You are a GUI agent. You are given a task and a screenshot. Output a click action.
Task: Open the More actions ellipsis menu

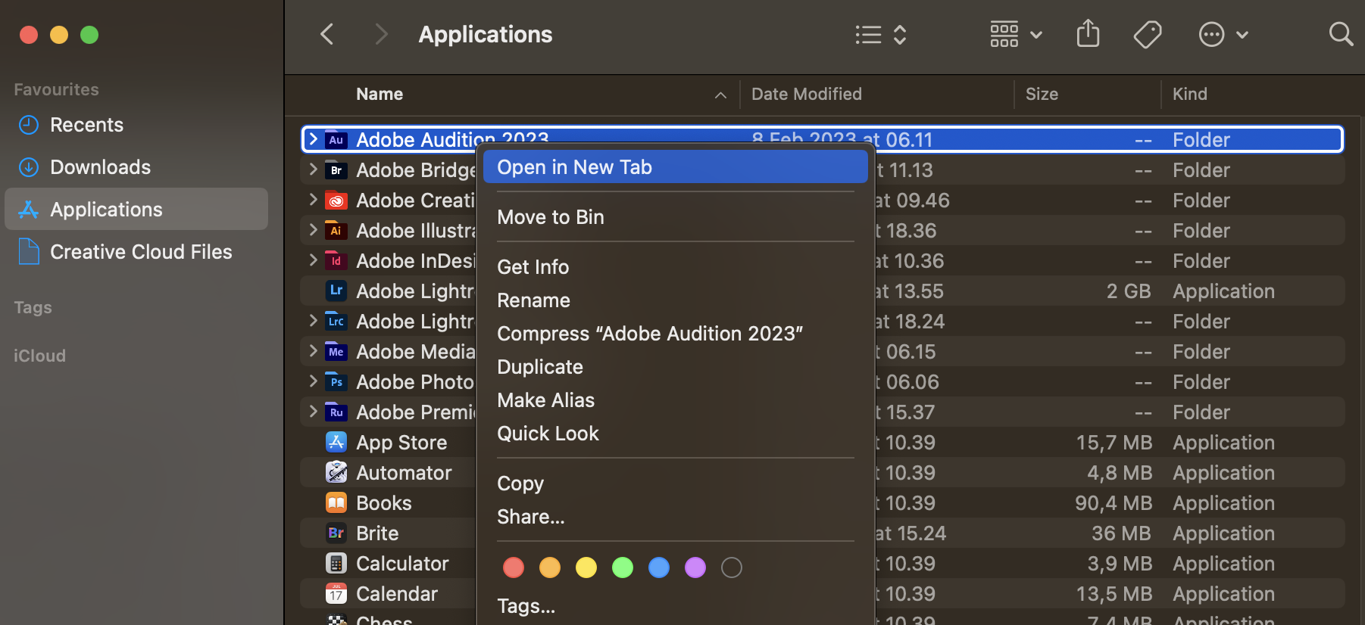point(1223,34)
